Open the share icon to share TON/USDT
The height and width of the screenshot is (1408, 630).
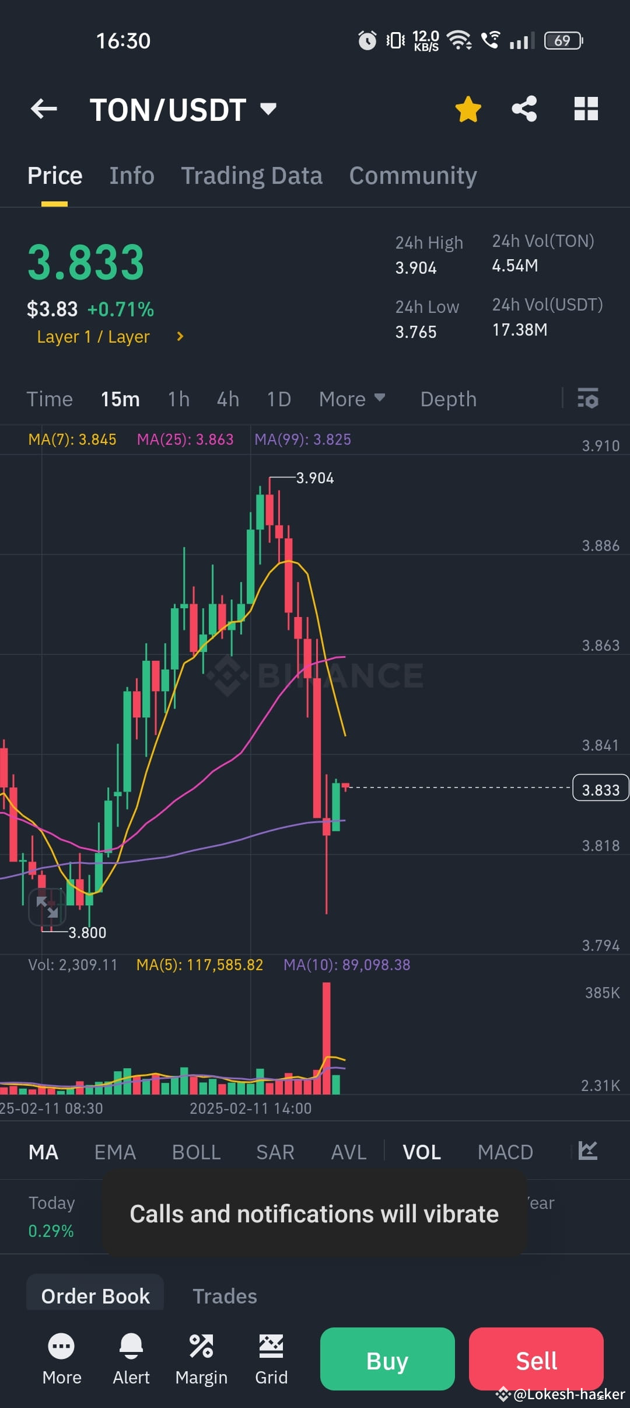[x=523, y=109]
